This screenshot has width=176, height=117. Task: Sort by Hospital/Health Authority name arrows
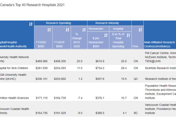tap(31, 24)
